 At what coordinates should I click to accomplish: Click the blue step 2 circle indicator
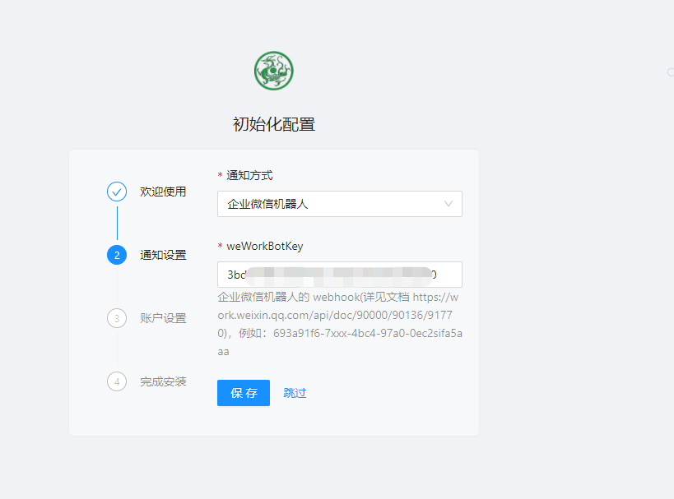click(x=116, y=255)
